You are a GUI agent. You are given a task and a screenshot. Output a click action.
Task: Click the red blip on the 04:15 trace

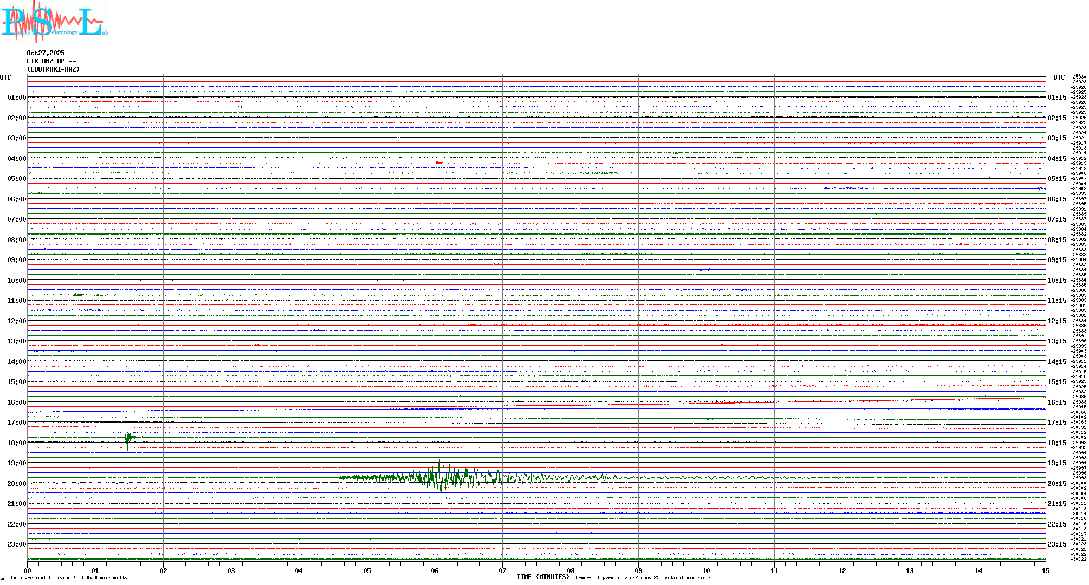439,162
